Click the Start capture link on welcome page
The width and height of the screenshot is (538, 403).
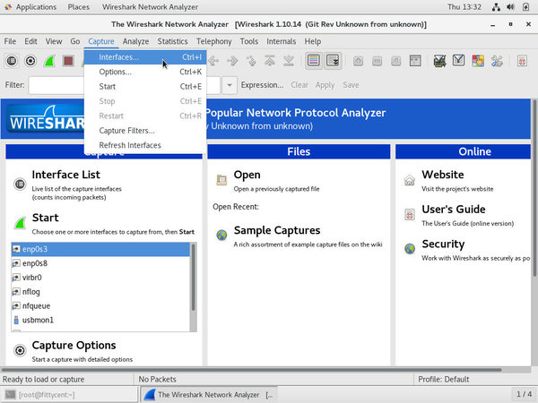tap(46, 218)
